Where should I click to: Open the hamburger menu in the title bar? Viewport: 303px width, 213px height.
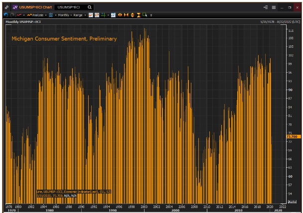(273, 7)
